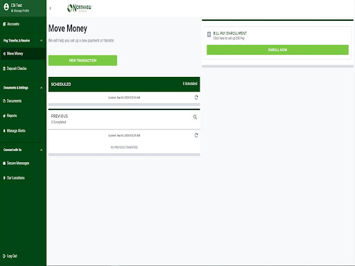Click the Move Money page heading
Image resolution: width=355 pixels, height=266 pixels.
tap(68, 28)
